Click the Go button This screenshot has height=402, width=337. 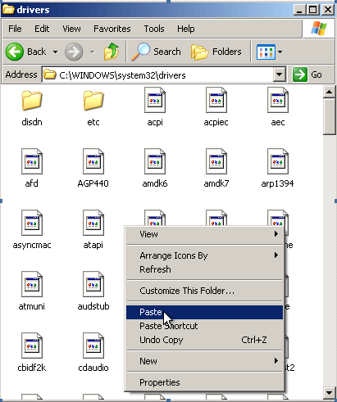point(307,75)
